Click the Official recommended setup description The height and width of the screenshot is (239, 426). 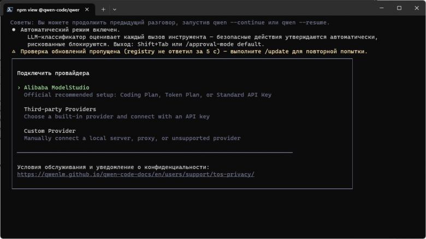pyautogui.click(x=147, y=95)
